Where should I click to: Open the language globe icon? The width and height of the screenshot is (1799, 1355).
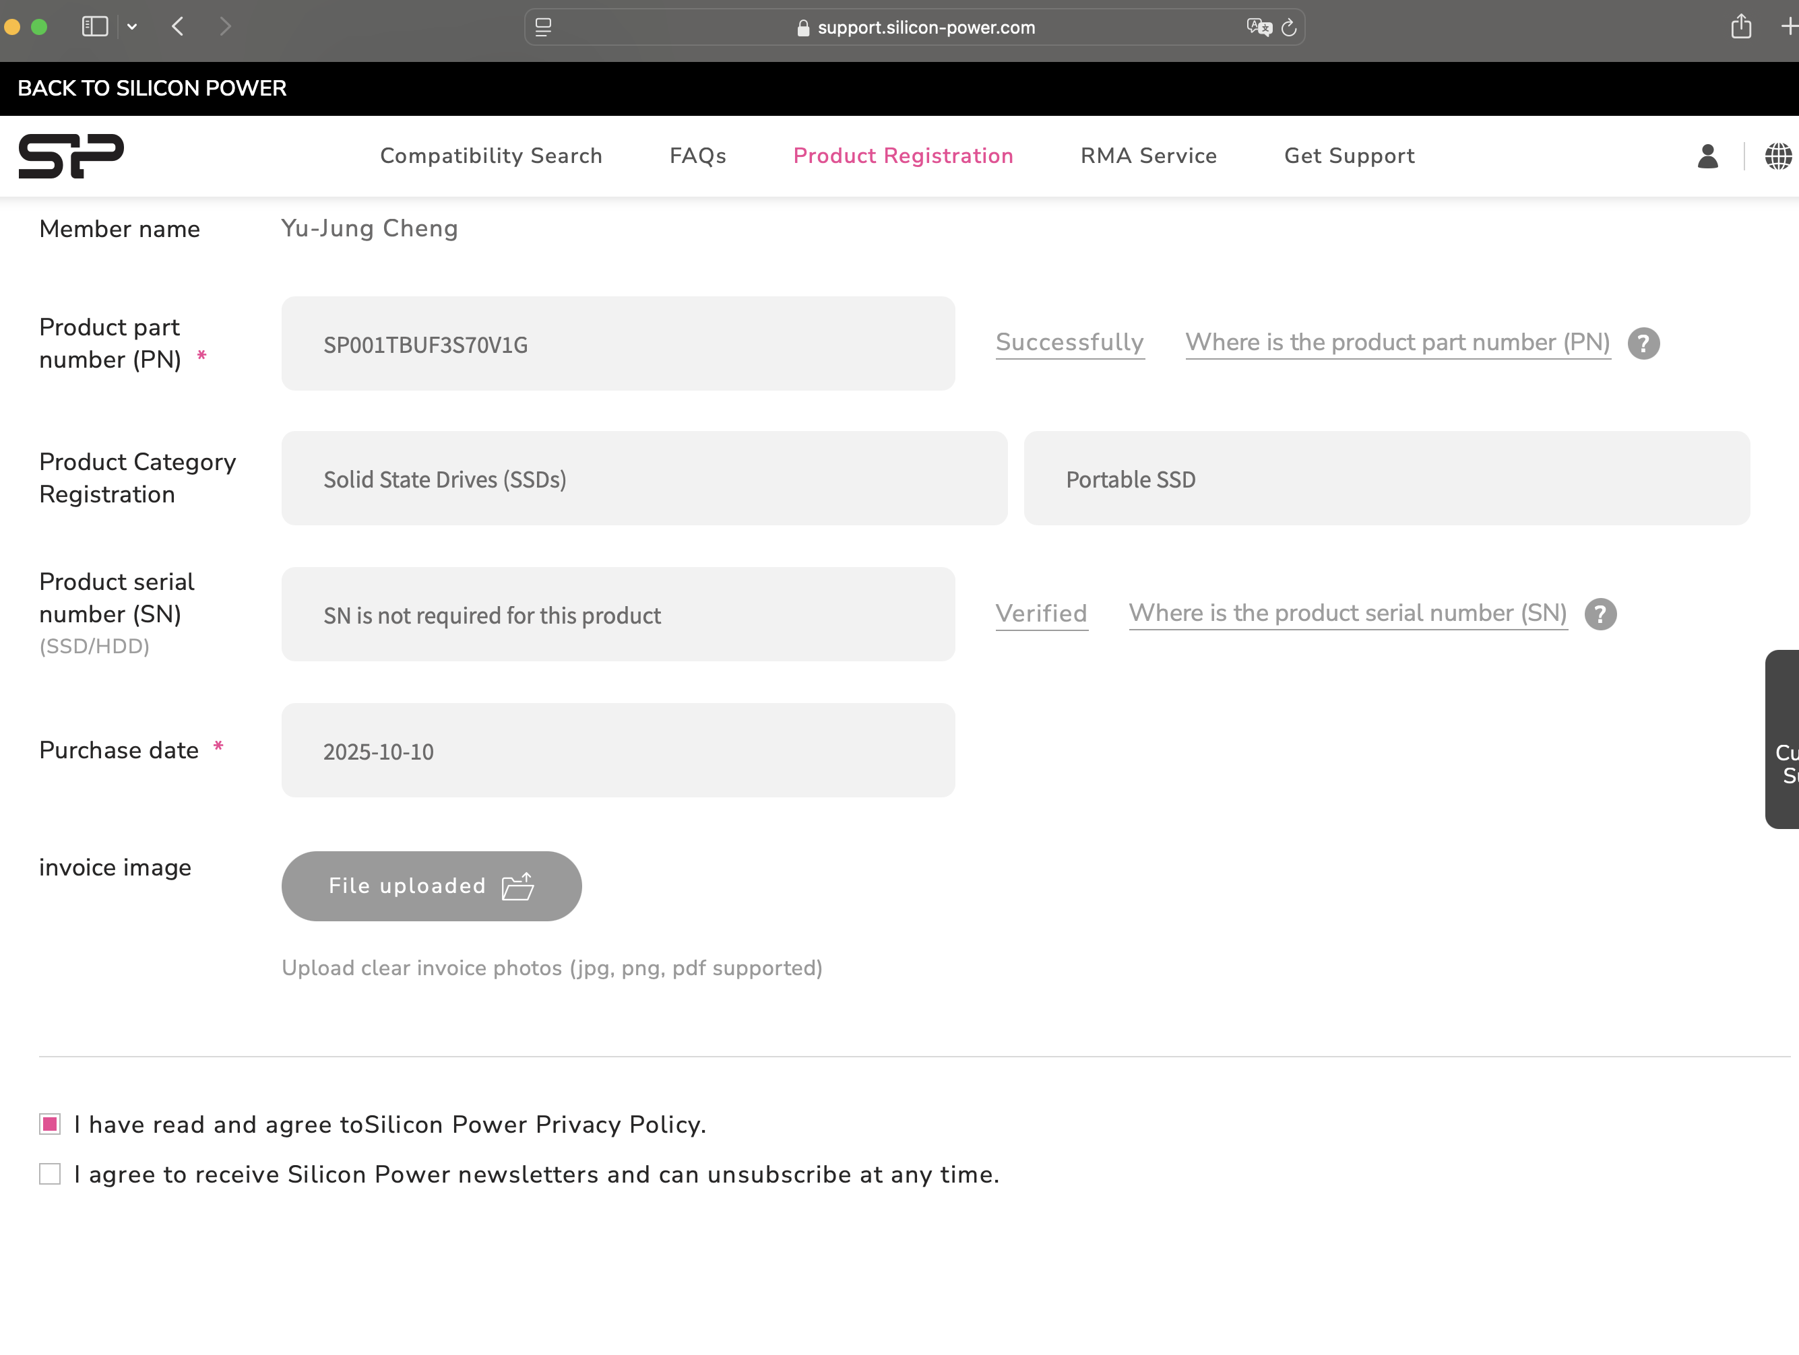pos(1778,156)
